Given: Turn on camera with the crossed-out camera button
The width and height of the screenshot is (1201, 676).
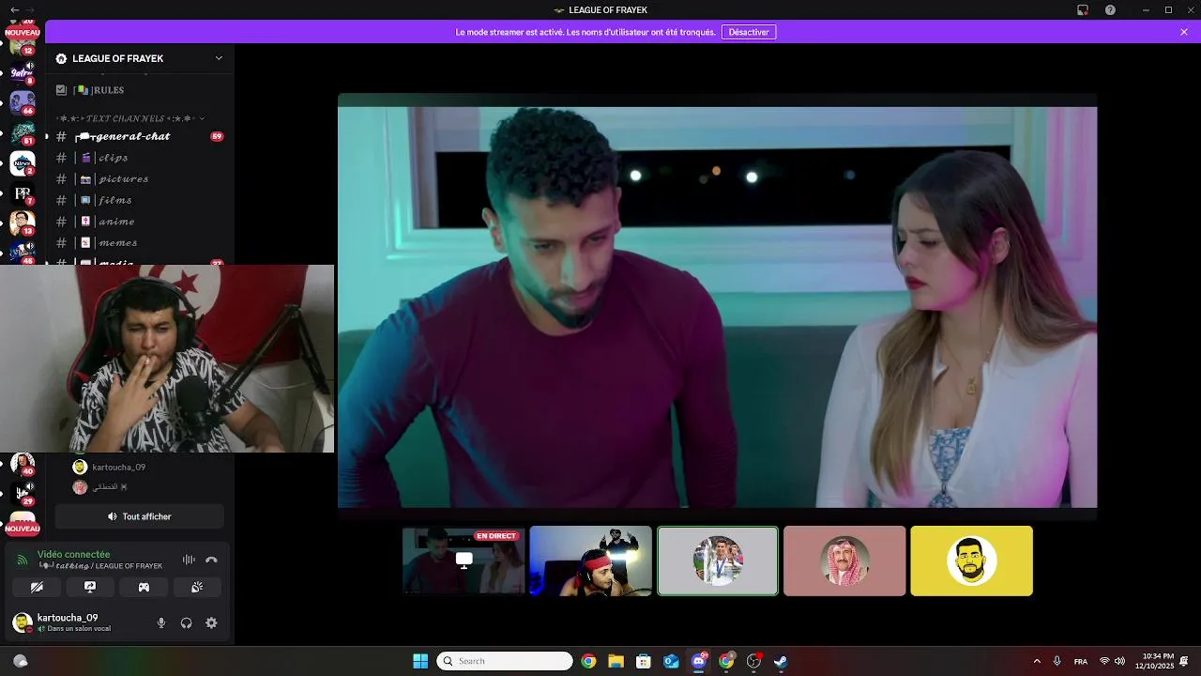Looking at the screenshot, I should point(37,587).
